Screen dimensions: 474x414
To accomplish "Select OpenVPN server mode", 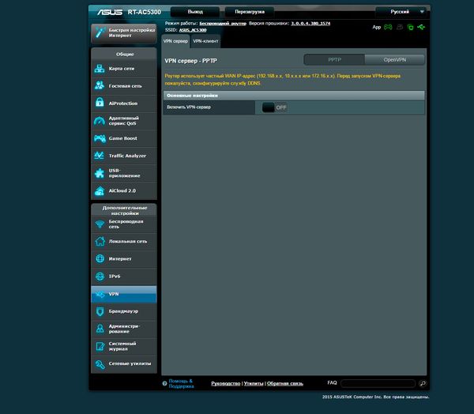I will [394, 59].
